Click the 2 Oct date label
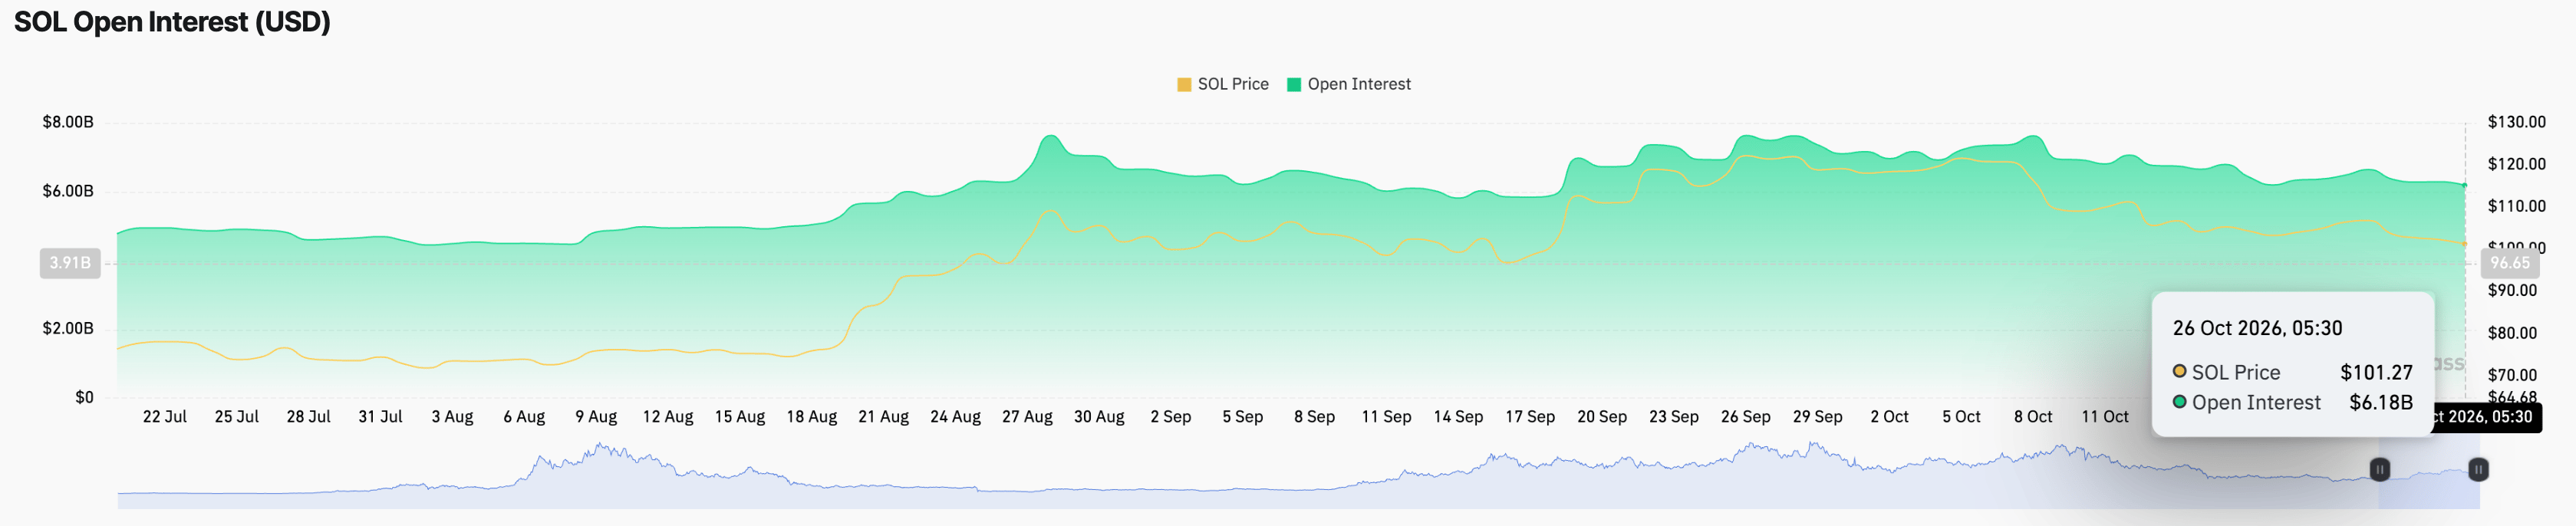 (x=1890, y=417)
